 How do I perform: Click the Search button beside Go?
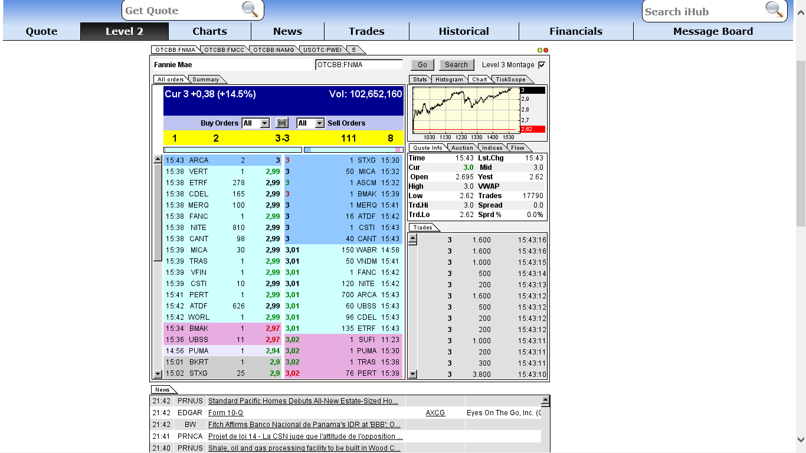tap(456, 65)
